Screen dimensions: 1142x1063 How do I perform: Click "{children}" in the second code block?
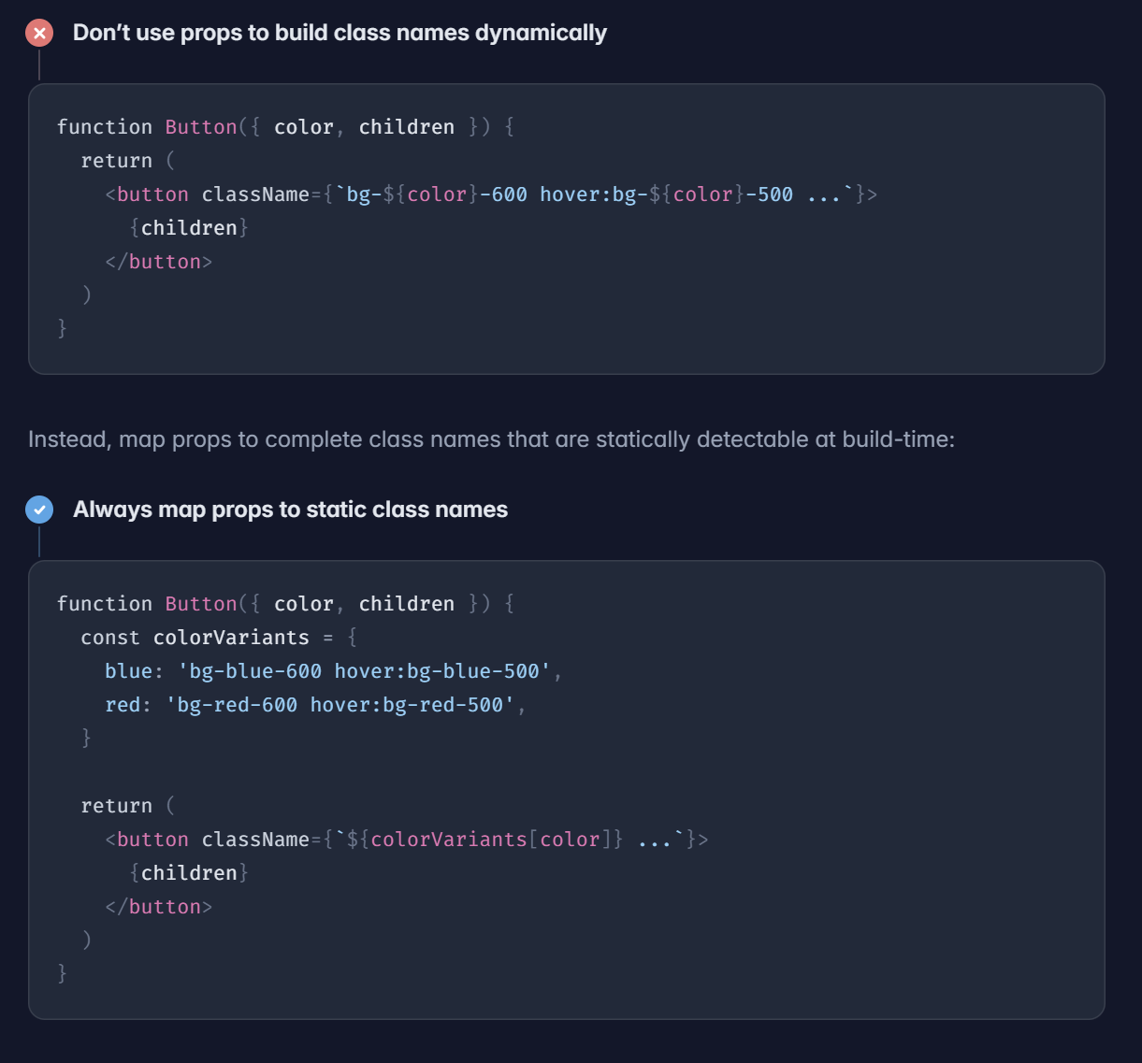[x=189, y=873]
